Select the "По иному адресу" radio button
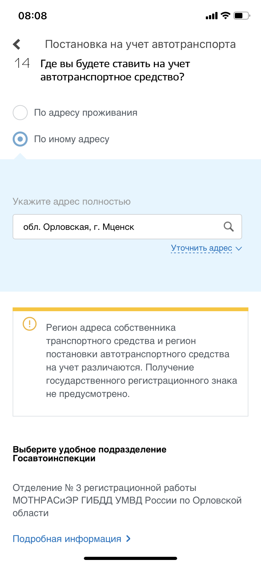Screen dimensions: 261x565 pyautogui.click(x=20, y=139)
